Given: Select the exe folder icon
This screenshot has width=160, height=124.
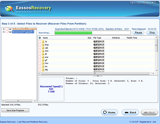Looking at the screenshot, I should [x=43, y=57].
